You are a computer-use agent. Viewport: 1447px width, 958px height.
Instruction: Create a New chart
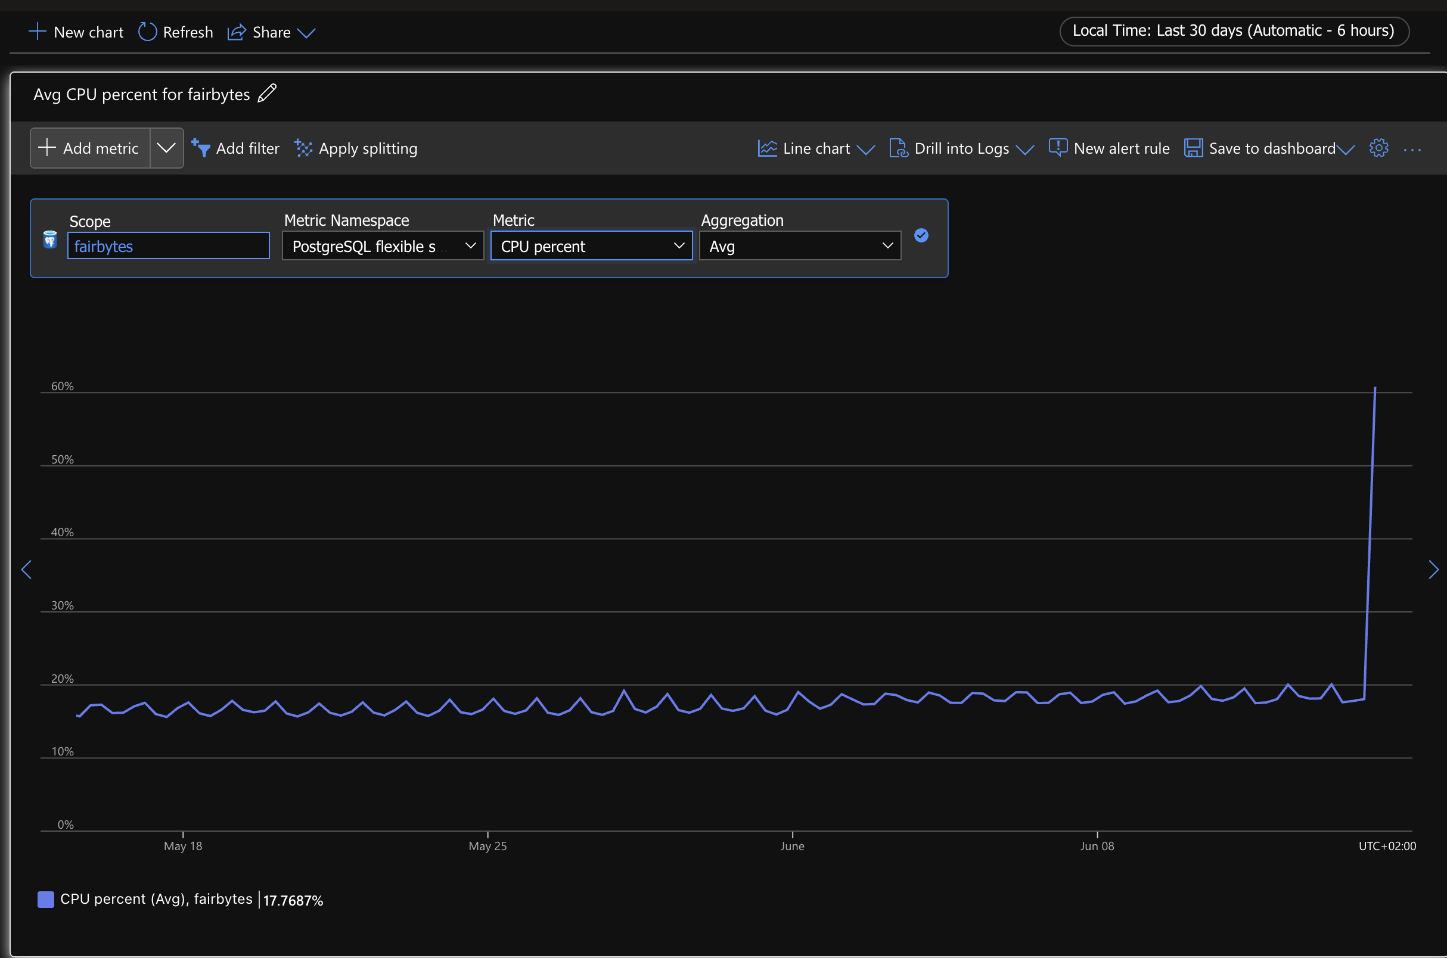(x=76, y=32)
